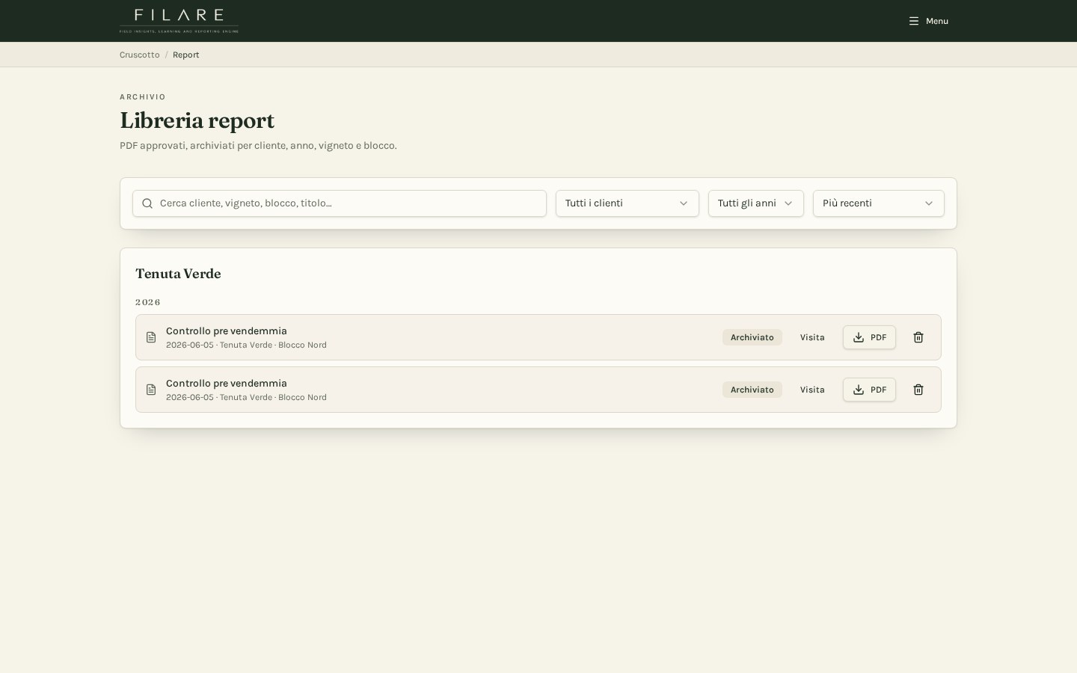Open the Più recenti sort dropdown
Viewport: 1077px width, 673px height.
pyautogui.click(x=879, y=203)
